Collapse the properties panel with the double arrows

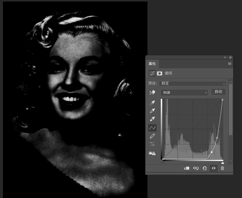coord(225,57)
